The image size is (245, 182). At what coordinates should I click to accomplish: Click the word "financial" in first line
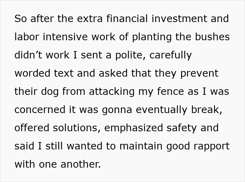[127, 19]
